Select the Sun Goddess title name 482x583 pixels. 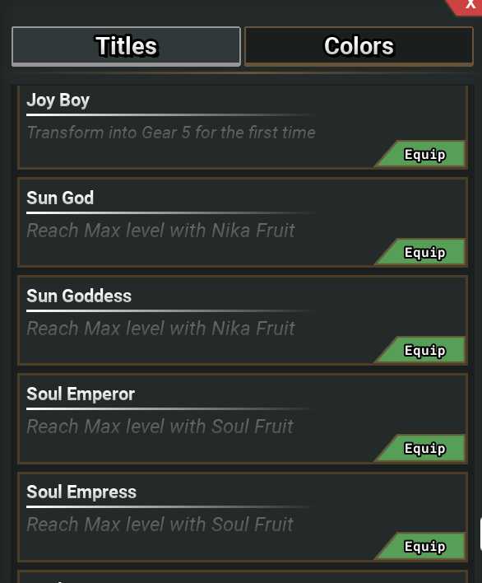(79, 296)
